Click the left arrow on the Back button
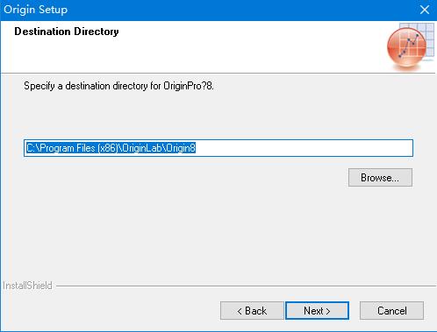437x332 pixels. click(x=240, y=311)
